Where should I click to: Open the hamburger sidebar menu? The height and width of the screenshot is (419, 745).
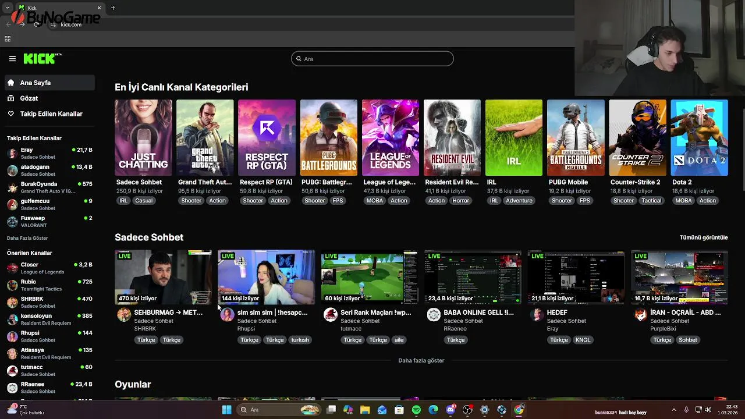(12, 59)
